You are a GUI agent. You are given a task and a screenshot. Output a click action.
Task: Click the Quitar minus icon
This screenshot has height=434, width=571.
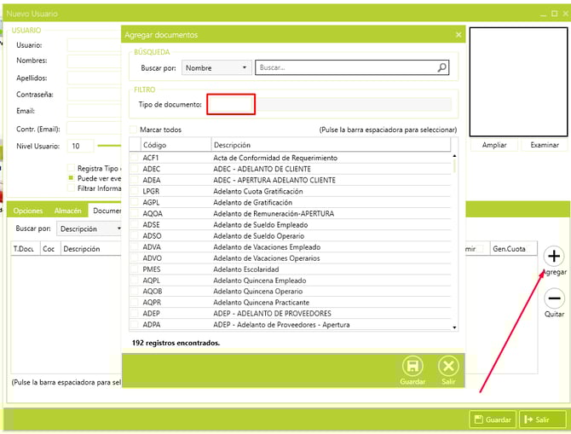point(554,298)
